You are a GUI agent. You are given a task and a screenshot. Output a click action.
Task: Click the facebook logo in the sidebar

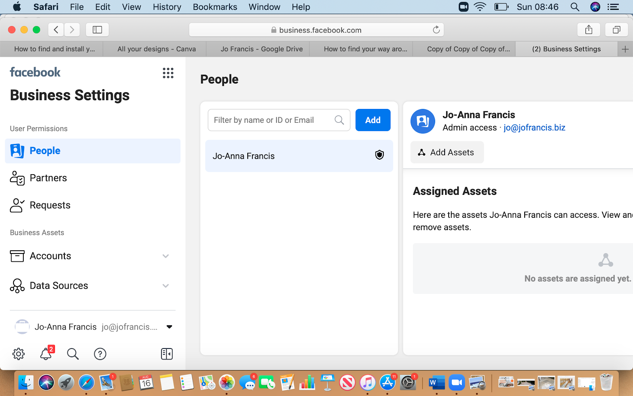pos(35,72)
